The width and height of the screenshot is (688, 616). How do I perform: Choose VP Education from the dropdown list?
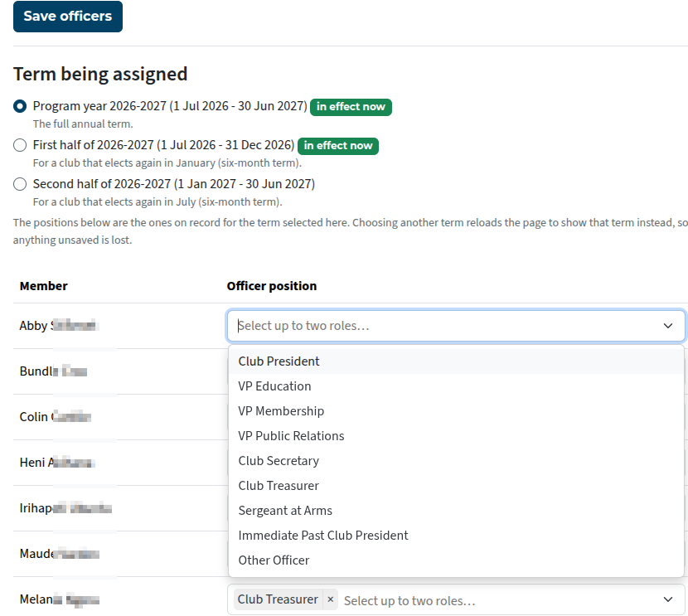[456, 386]
